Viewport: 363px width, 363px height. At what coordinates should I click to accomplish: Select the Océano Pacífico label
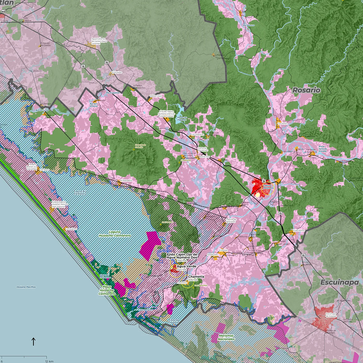pos(26,287)
